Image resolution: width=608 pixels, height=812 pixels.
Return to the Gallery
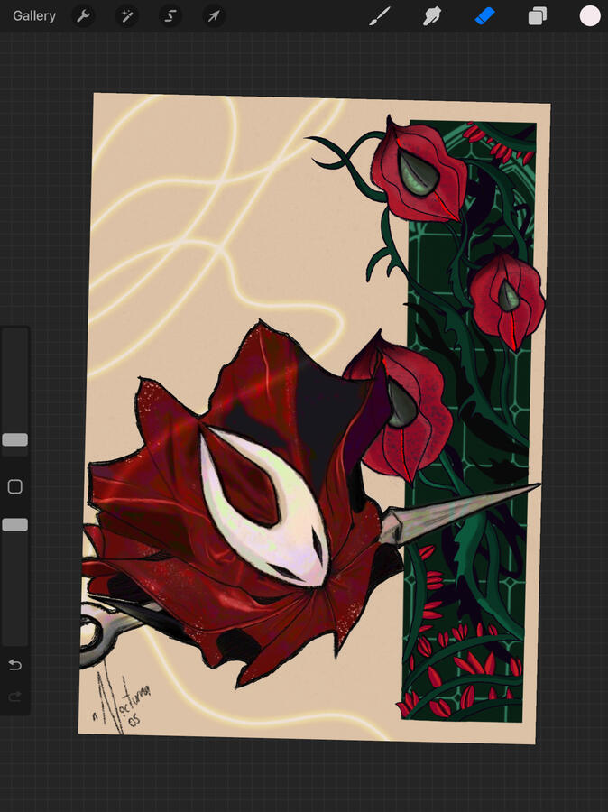pyautogui.click(x=34, y=16)
